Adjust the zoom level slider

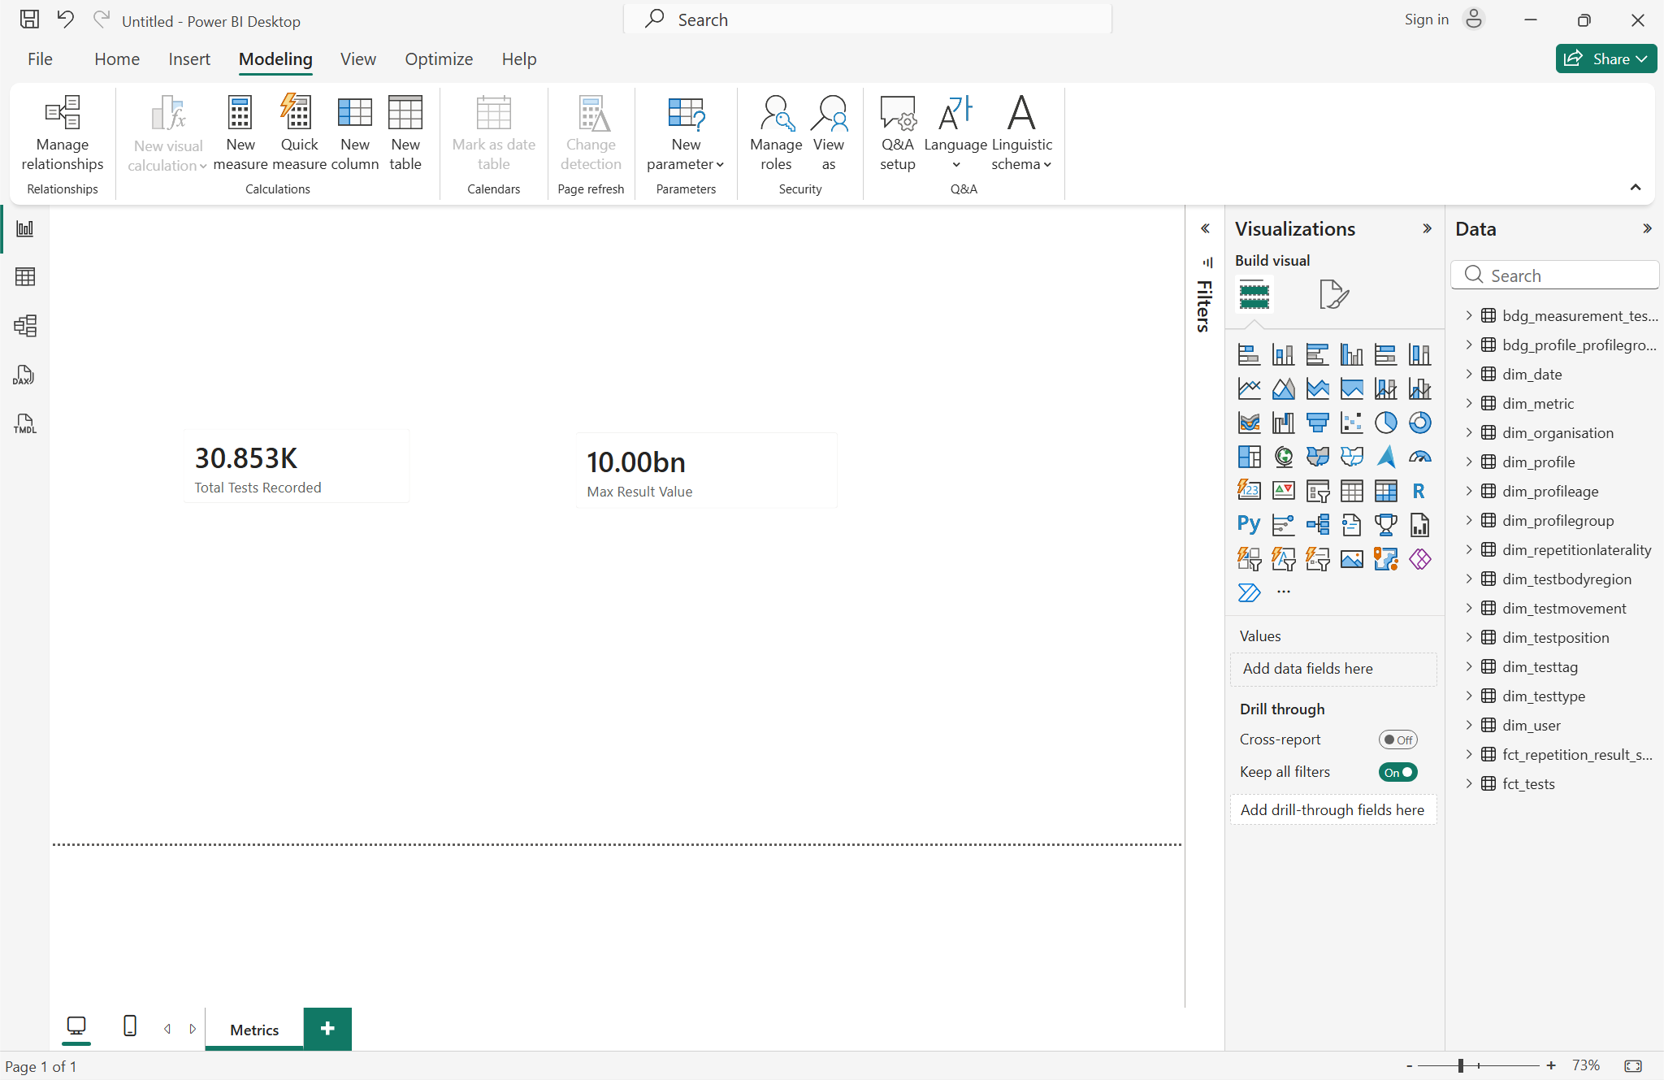1461,1065
